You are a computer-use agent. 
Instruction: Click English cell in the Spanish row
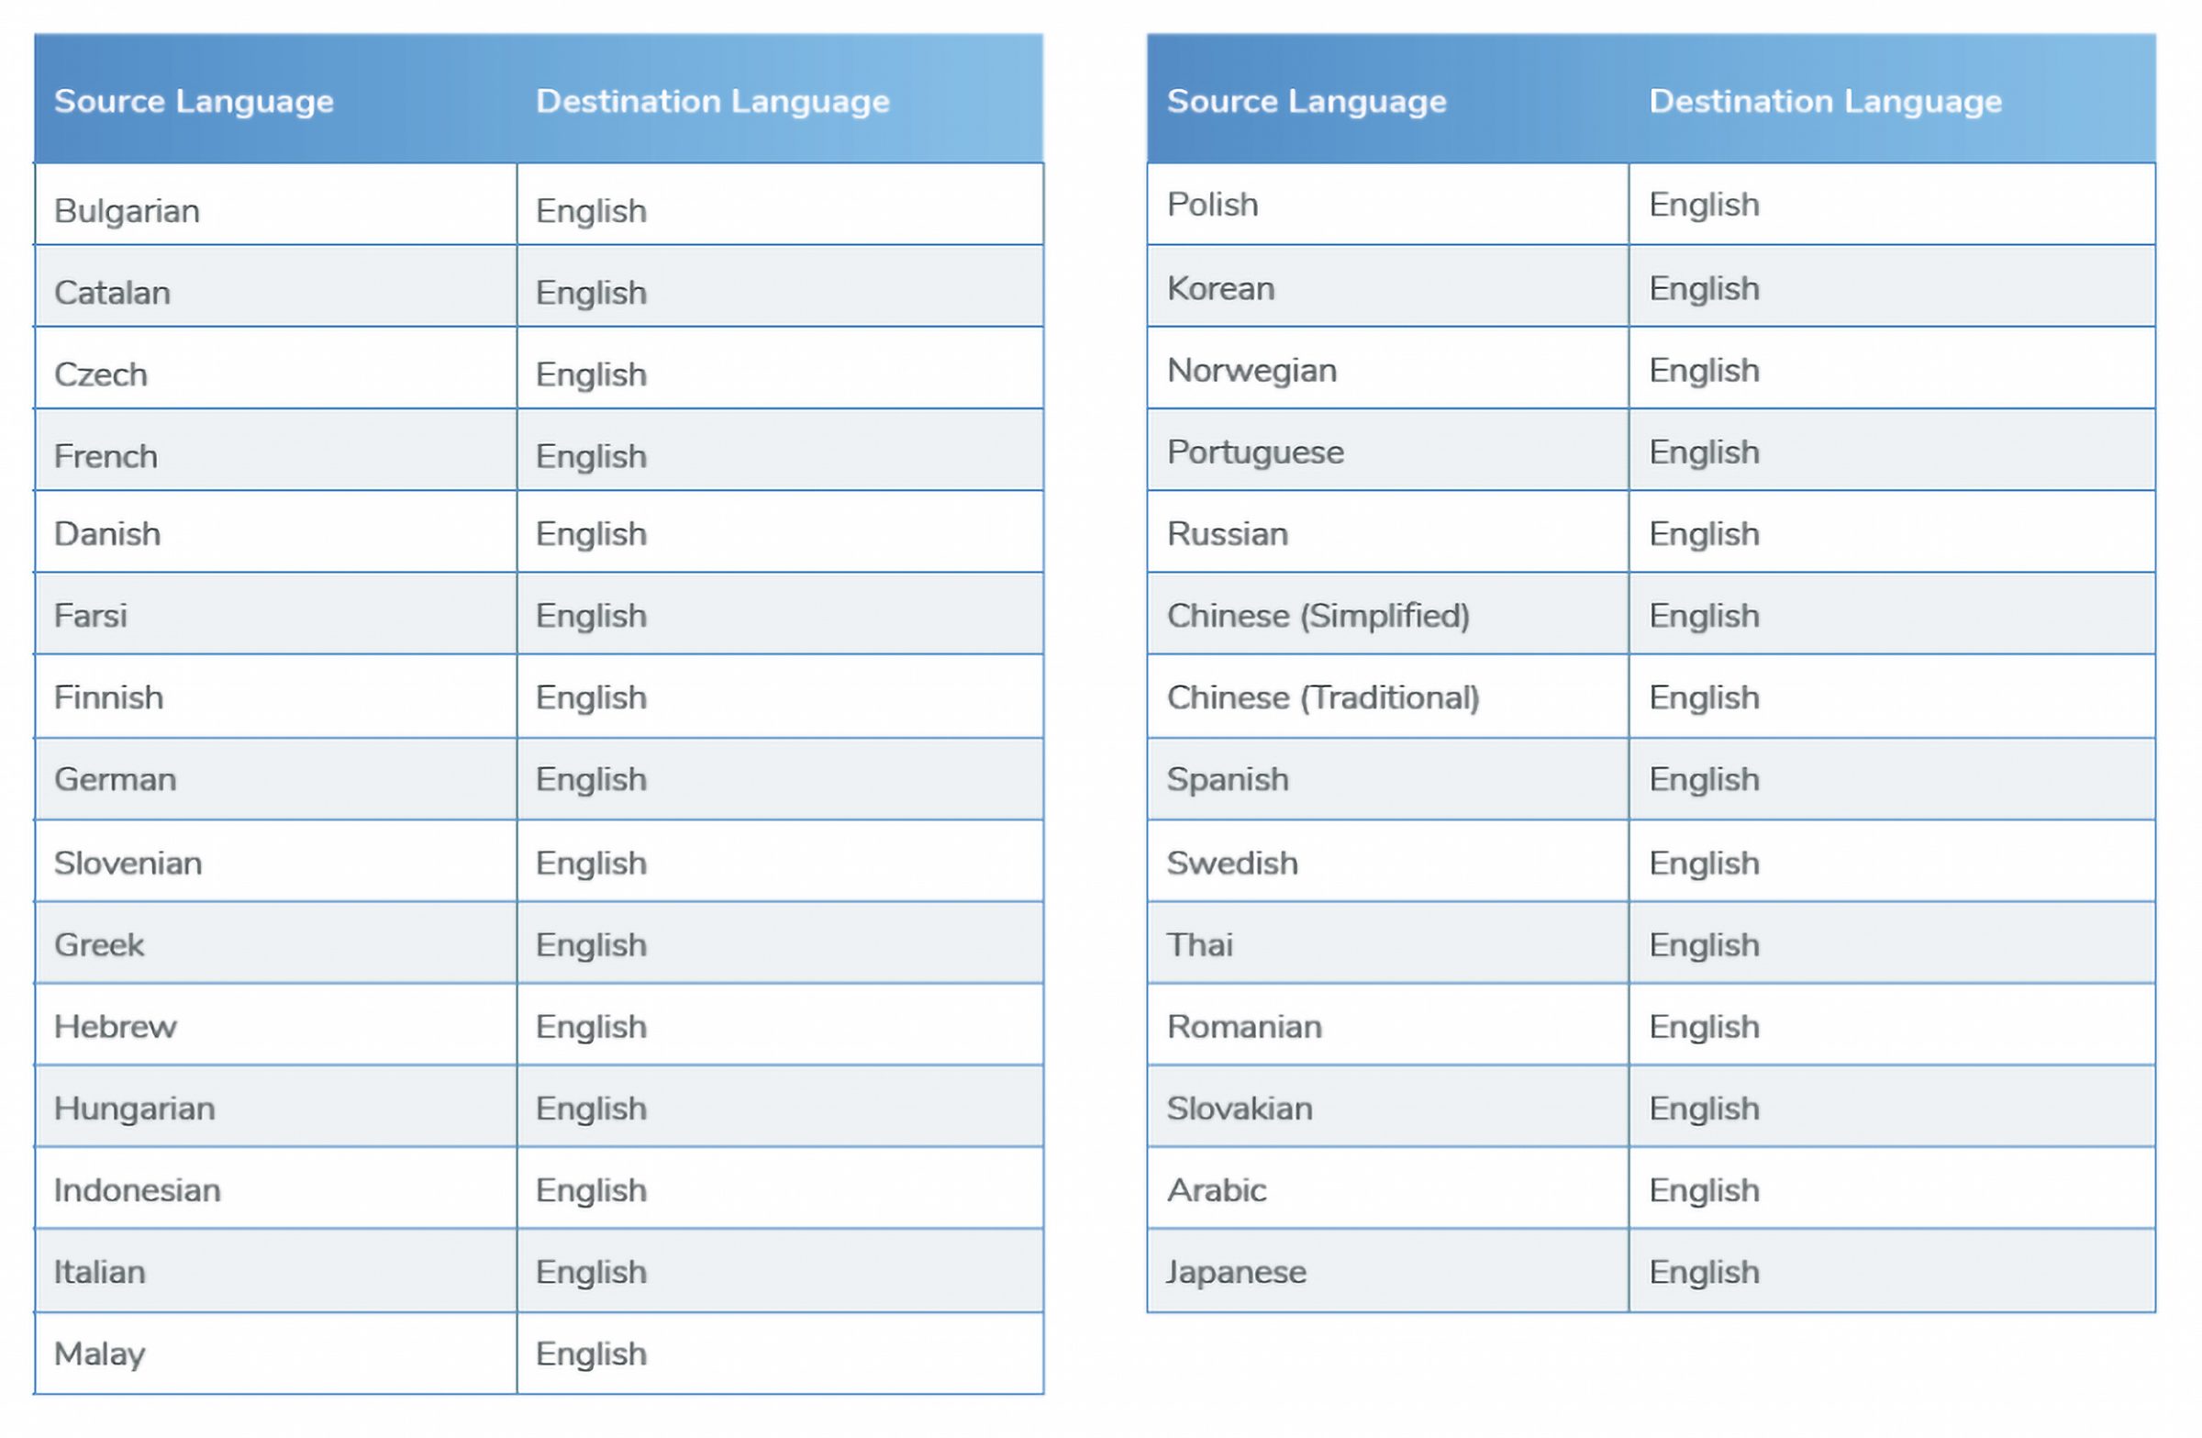click(1892, 778)
